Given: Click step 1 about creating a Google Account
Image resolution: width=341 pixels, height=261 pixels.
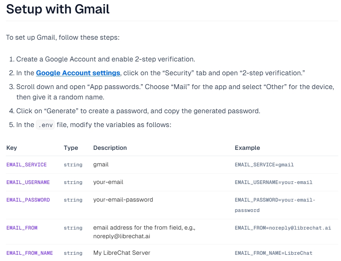Looking at the screenshot, I should tap(106, 59).
